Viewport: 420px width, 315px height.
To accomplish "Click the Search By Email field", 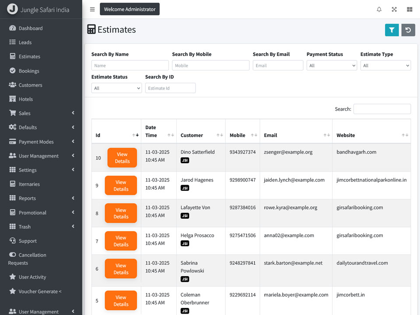I will [x=278, y=65].
